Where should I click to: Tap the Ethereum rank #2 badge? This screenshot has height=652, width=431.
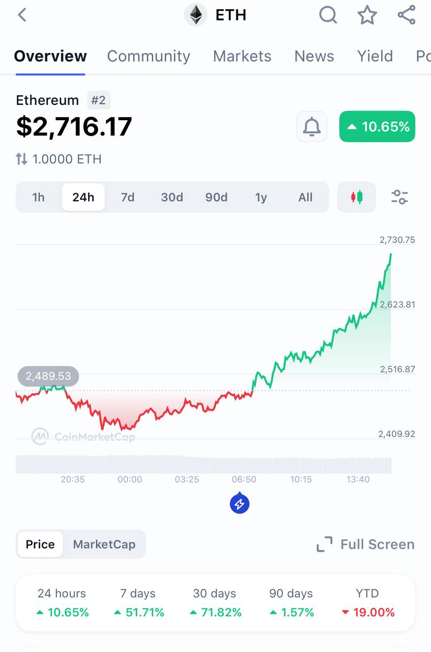pos(98,100)
